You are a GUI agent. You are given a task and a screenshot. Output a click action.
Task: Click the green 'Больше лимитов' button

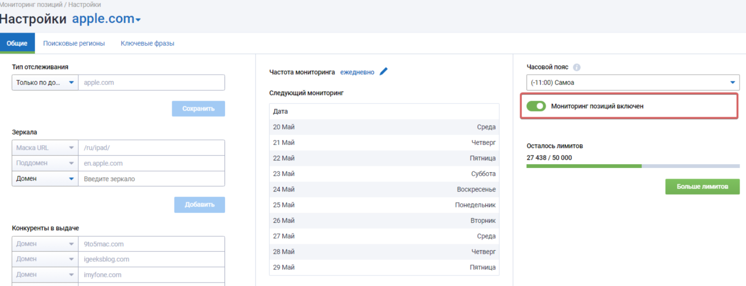click(702, 187)
